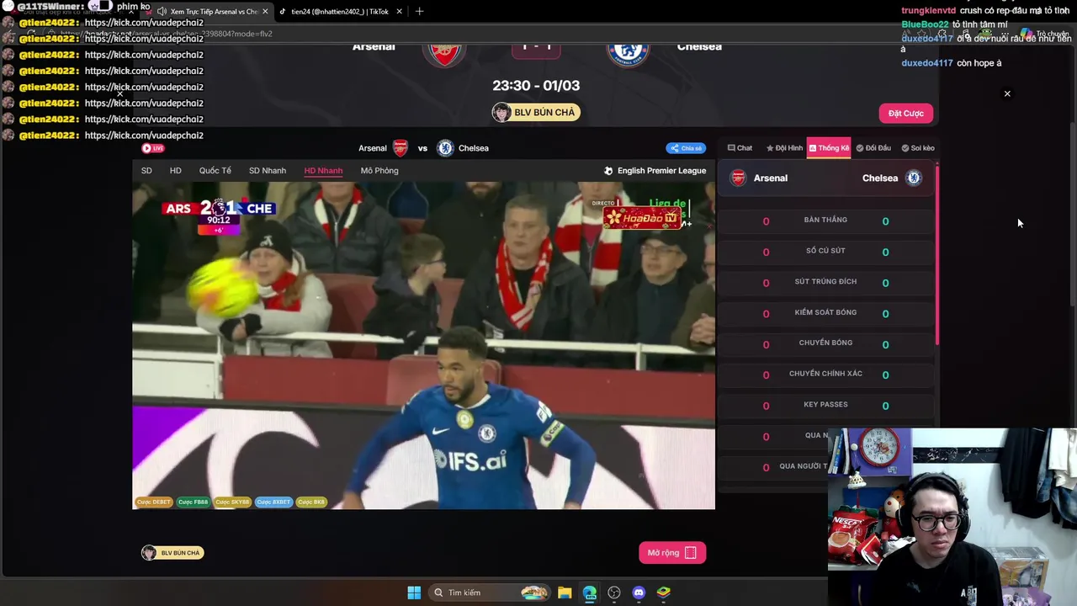Click the BÀN THẮNG stat row
Screen dimensions: 1077x606
pos(825,221)
